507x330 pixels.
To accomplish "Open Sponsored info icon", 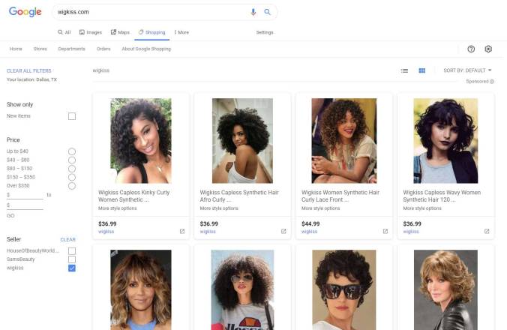I will pos(492,82).
